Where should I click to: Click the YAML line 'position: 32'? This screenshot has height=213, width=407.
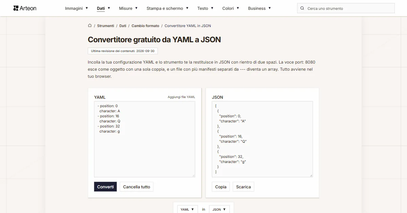(109, 126)
